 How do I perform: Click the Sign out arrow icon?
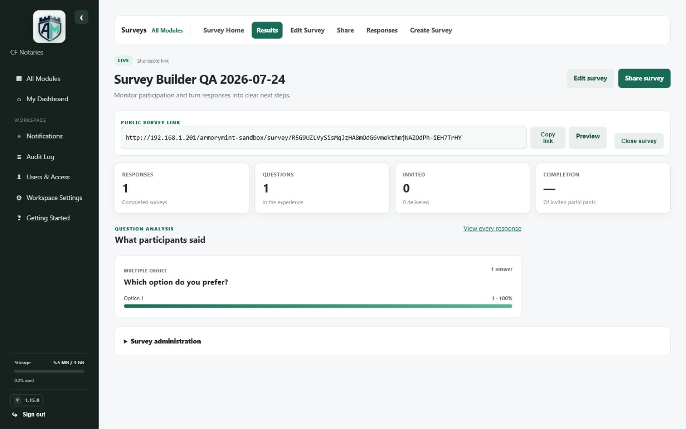click(x=15, y=414)
